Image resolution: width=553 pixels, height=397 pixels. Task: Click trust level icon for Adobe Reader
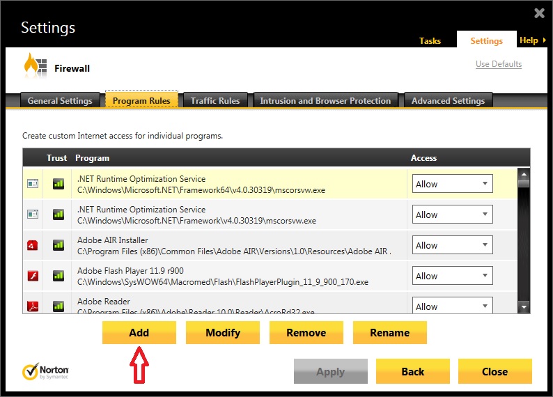59,306
